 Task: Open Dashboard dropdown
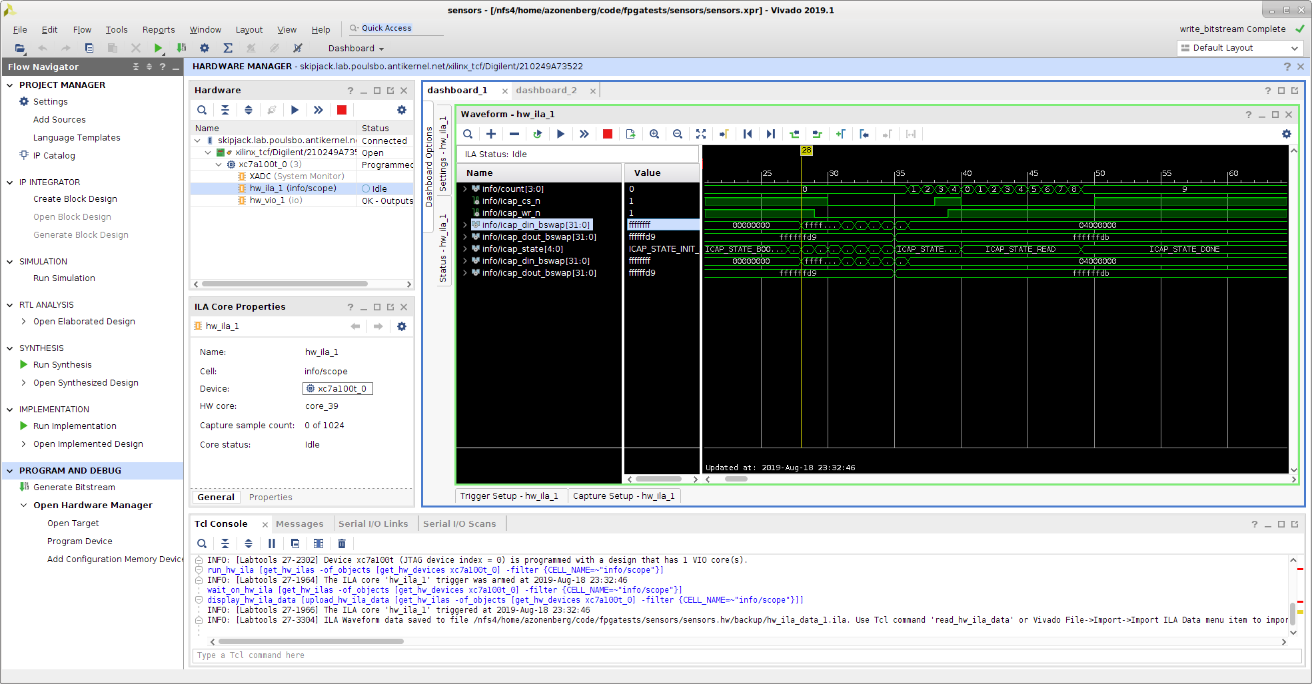(356, 49)
